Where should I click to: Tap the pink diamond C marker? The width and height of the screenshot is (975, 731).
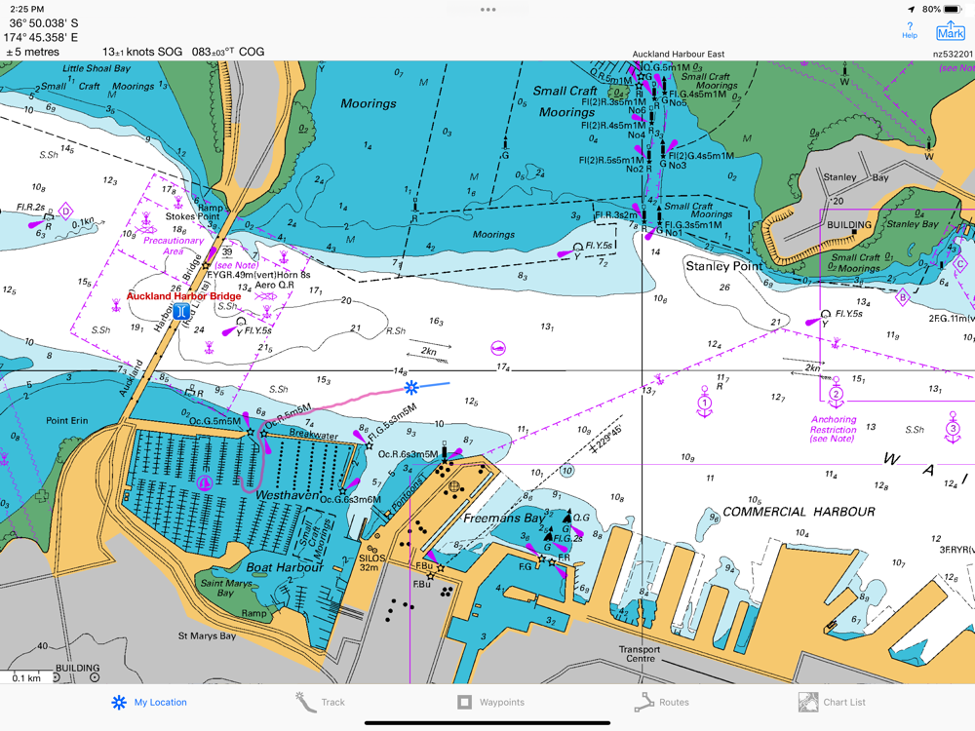[960, 263]
